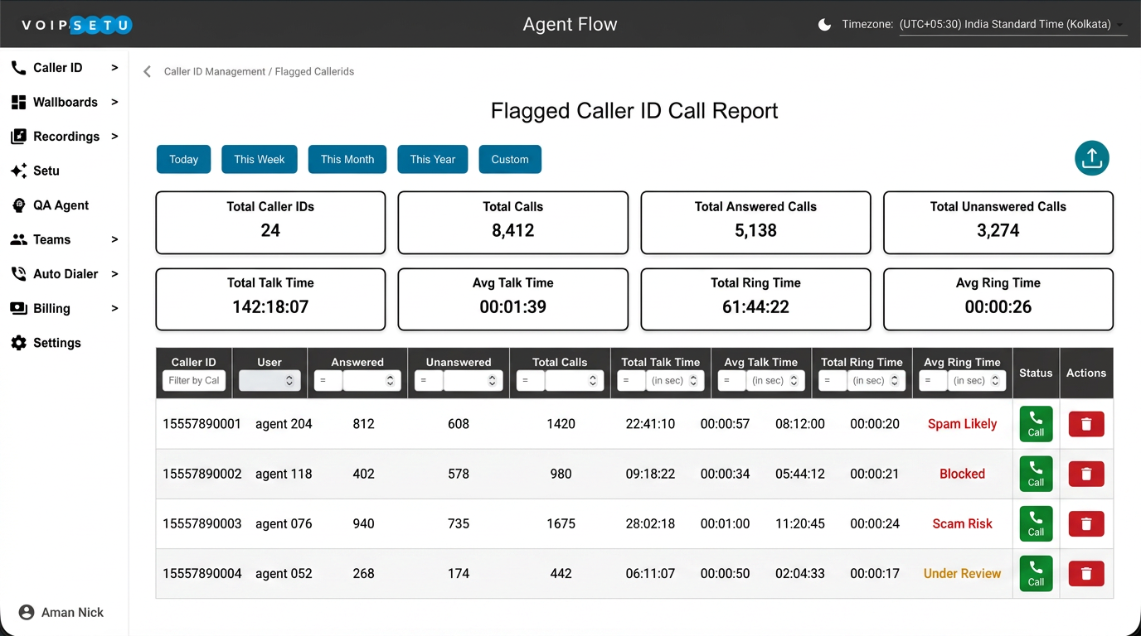Click the Total Caller IDs card
This screenshot has height=636, width=1141.
tap(270, 223)
